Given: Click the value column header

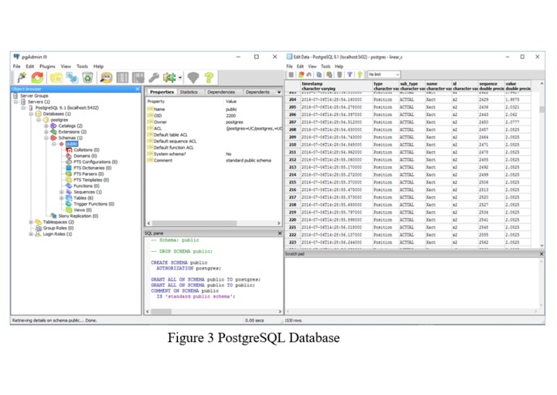Looking at the screenshot, I should pyautogui.click(x=518, y=86).
